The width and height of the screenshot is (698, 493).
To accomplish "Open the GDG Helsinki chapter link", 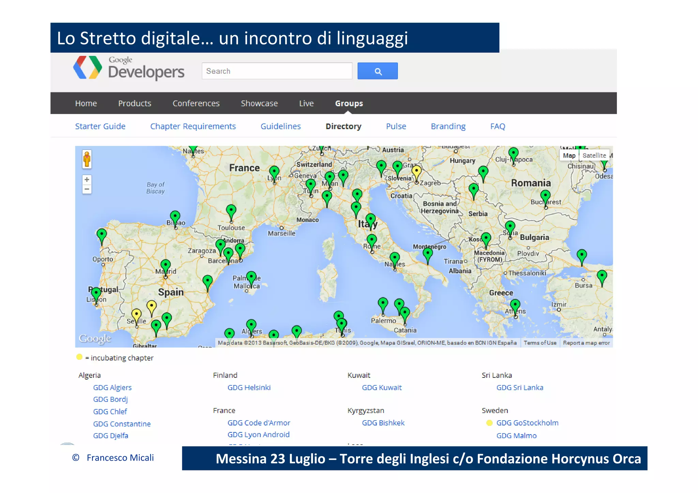I will point(249,387).
